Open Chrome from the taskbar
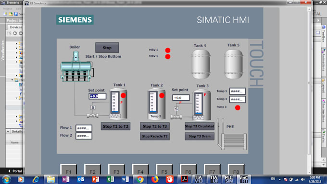This screenshot has width=327, height=184. tap(140, 179)
